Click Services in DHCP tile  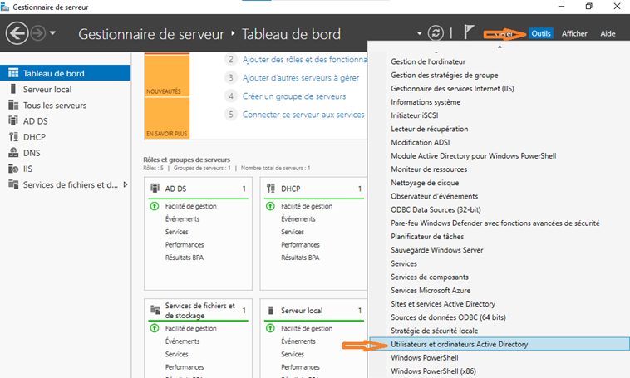(293, 232)
